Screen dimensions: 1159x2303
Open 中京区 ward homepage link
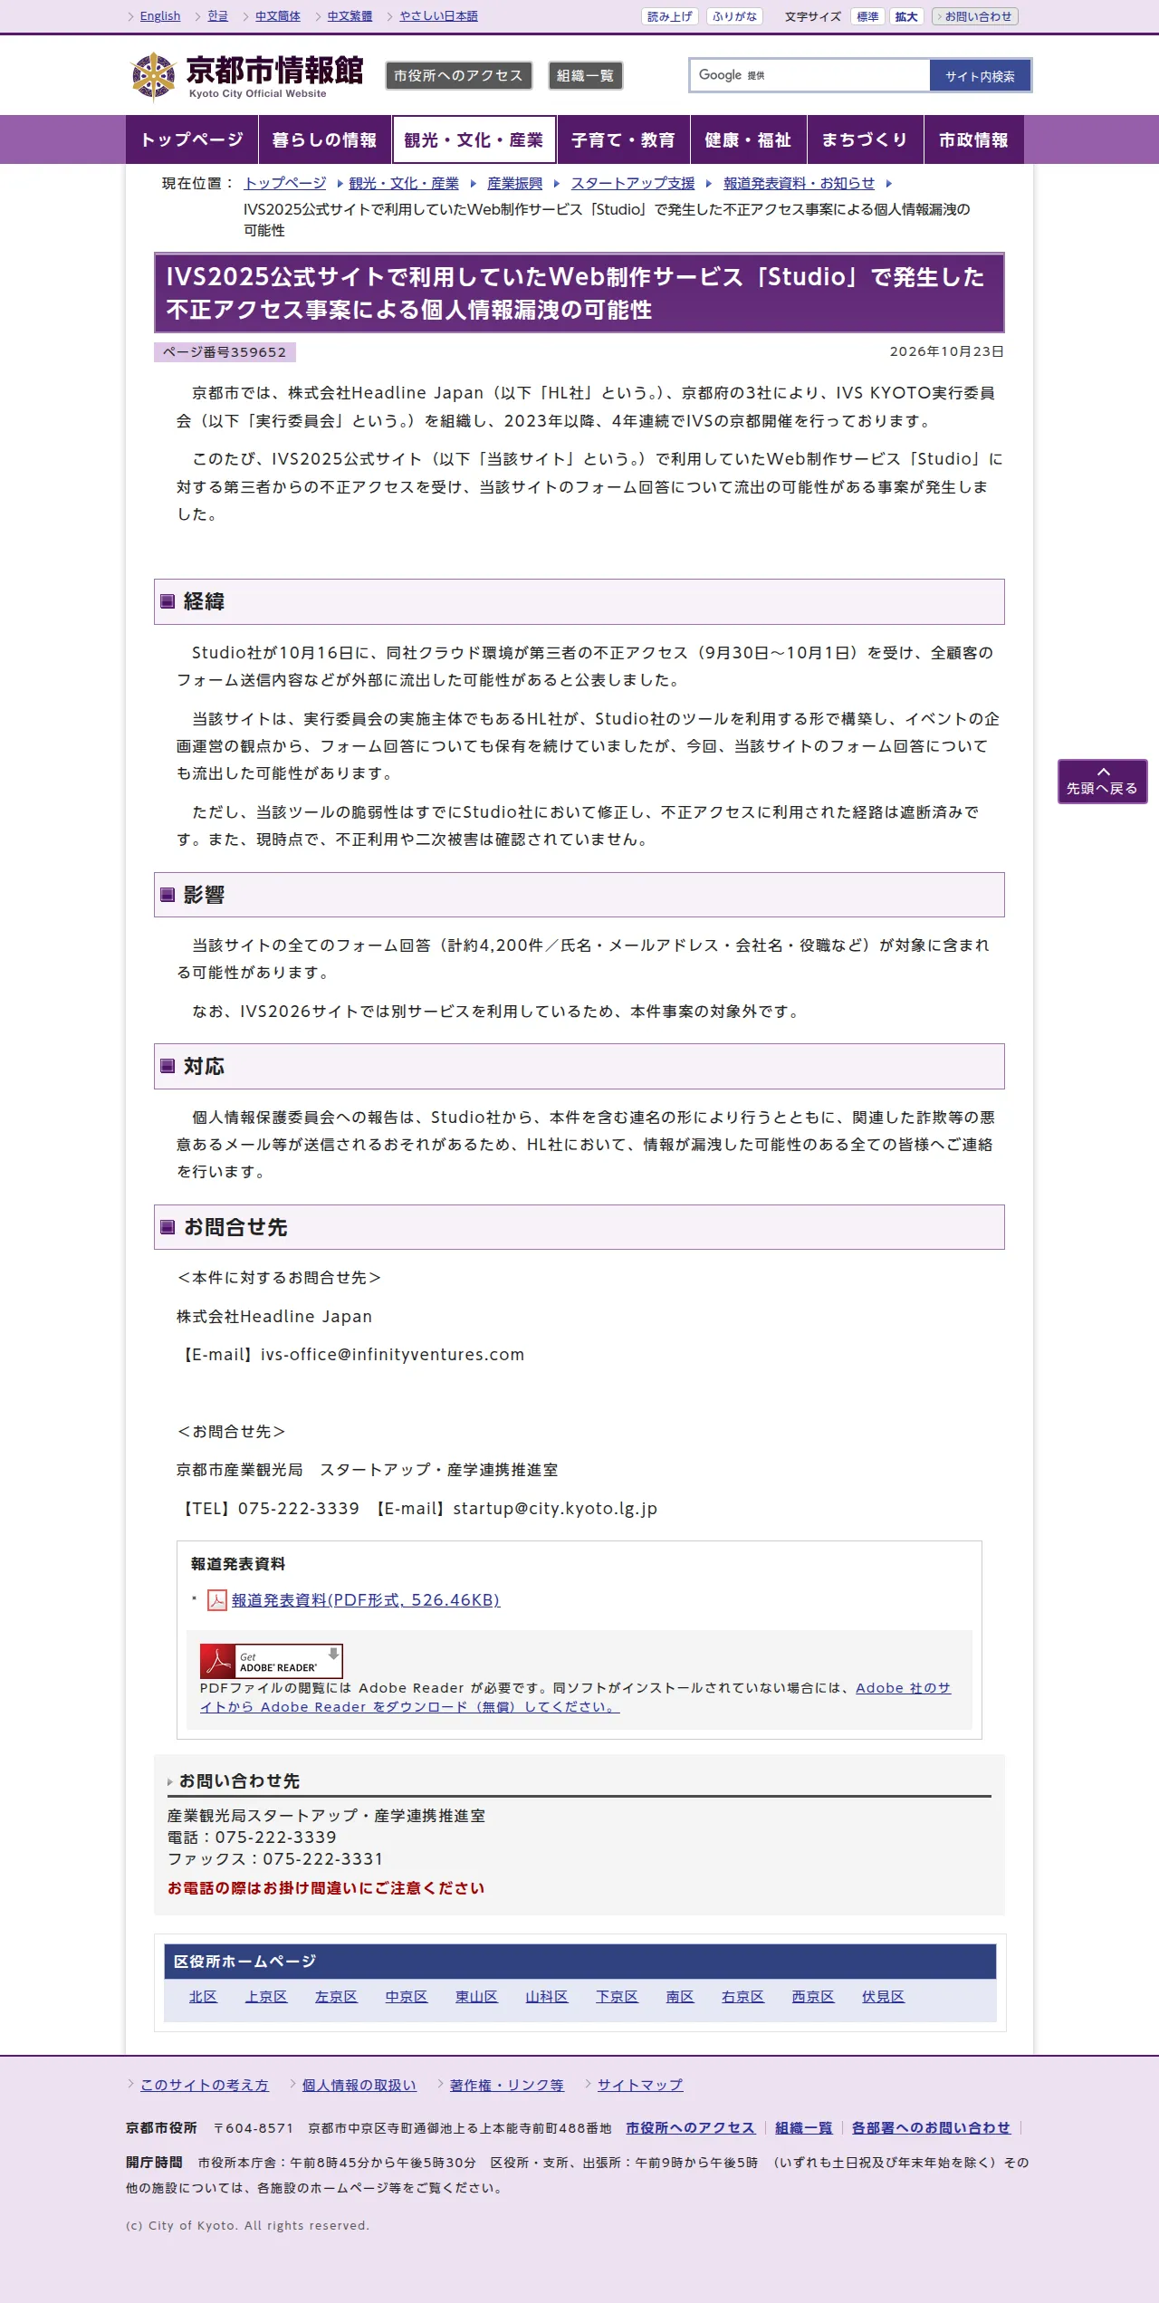coord(406,1997)
